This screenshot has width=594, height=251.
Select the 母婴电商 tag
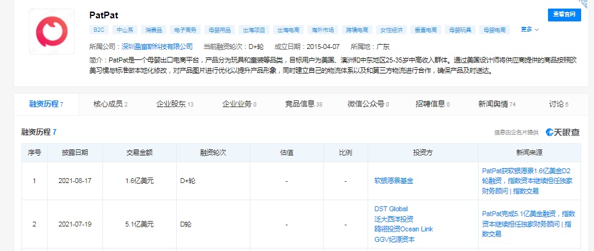pos(495,30)
